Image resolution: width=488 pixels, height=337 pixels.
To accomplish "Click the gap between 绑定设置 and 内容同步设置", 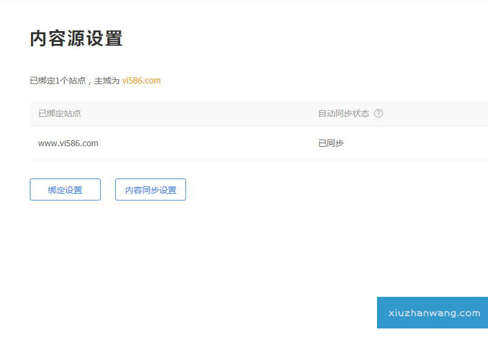I will [108, 190].
